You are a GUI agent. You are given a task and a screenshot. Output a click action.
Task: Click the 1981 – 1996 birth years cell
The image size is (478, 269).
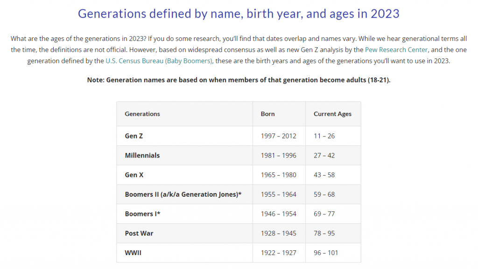click(278, 155)
